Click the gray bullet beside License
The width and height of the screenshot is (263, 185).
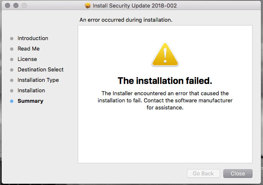tap(12, 59)
